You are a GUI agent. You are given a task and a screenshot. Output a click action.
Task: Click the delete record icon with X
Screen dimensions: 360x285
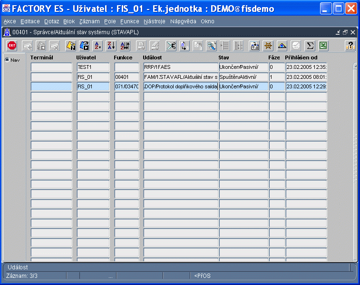tap(55, 46)
